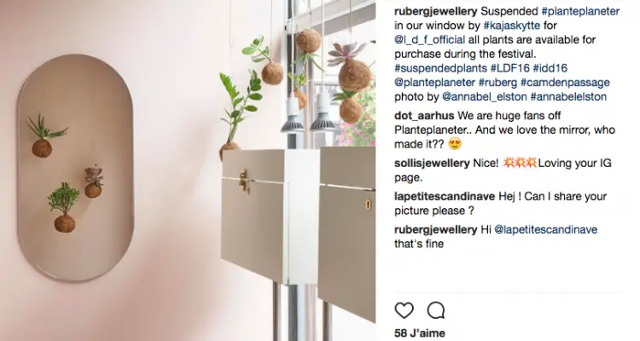
Task: Visit @planteplaneter profile mention
Action: click(434, 83)
